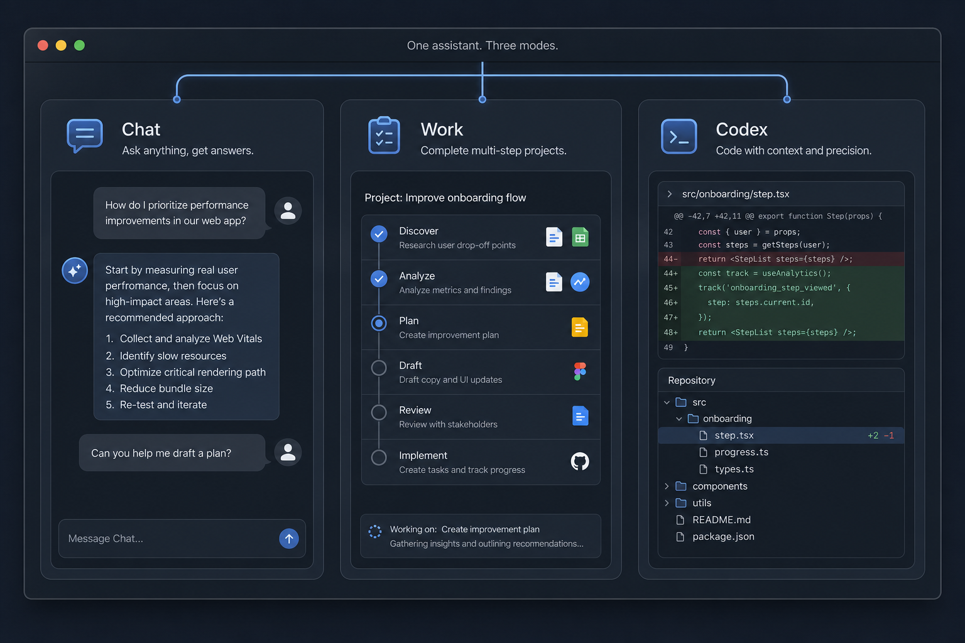Open the GitHub icon in Implement row
This screenshot has width=965, height=643.
(580, 462)
